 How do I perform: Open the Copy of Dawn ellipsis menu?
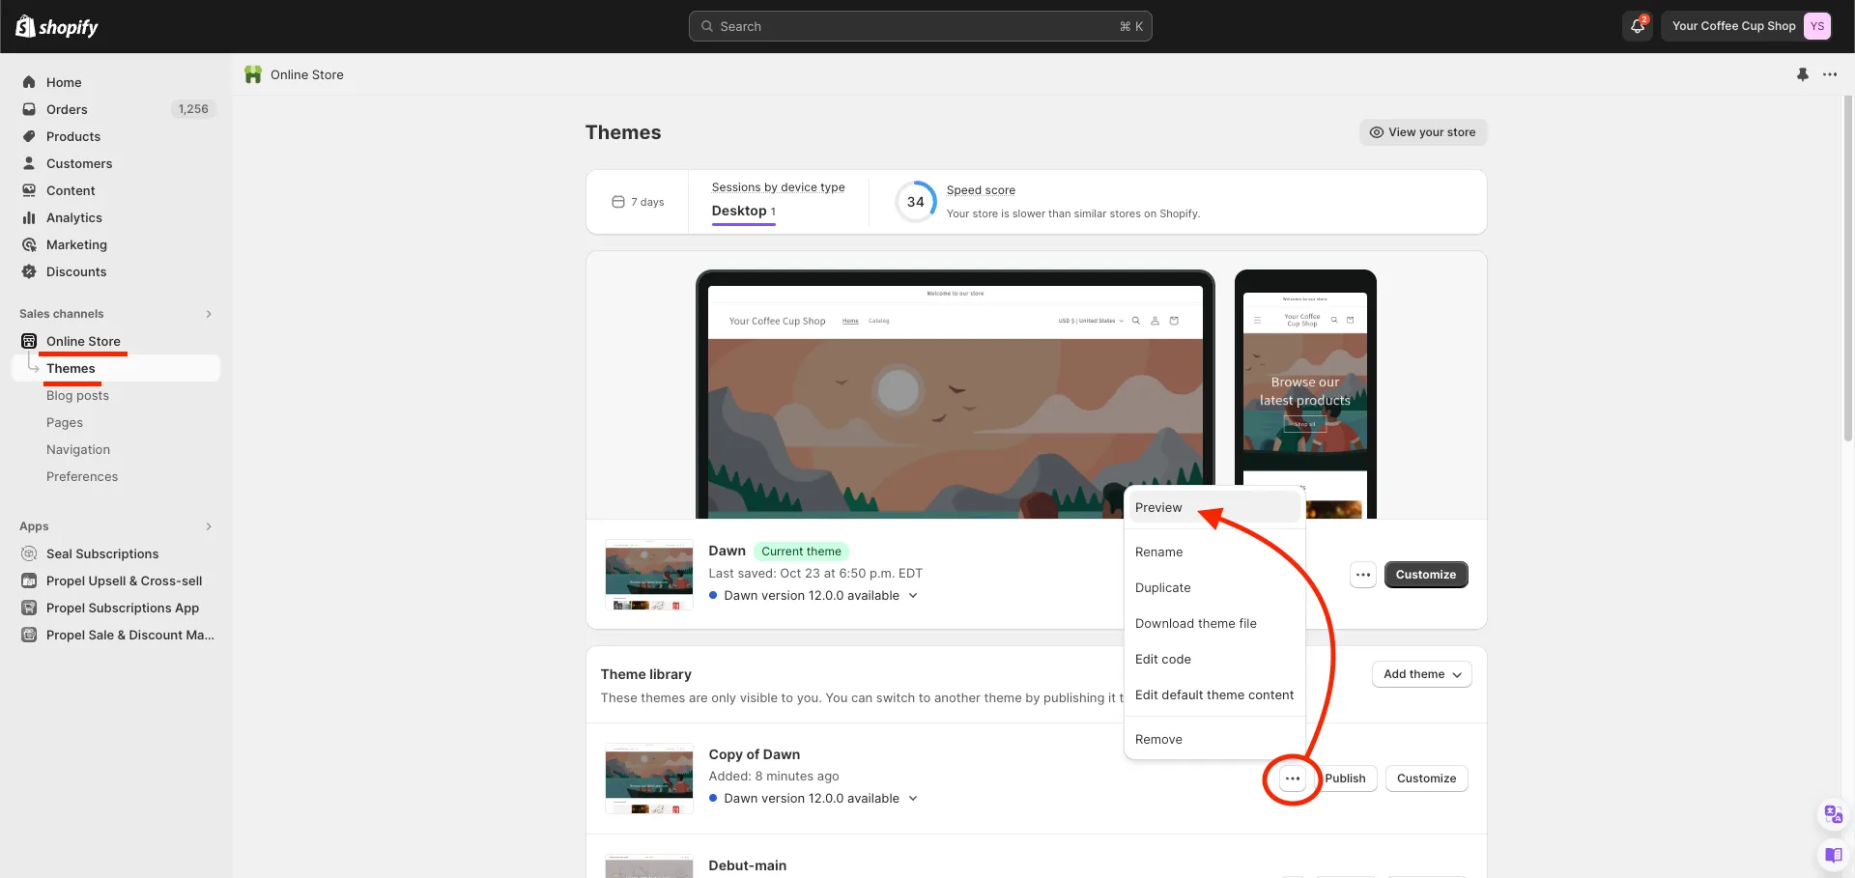[1293, 779]
